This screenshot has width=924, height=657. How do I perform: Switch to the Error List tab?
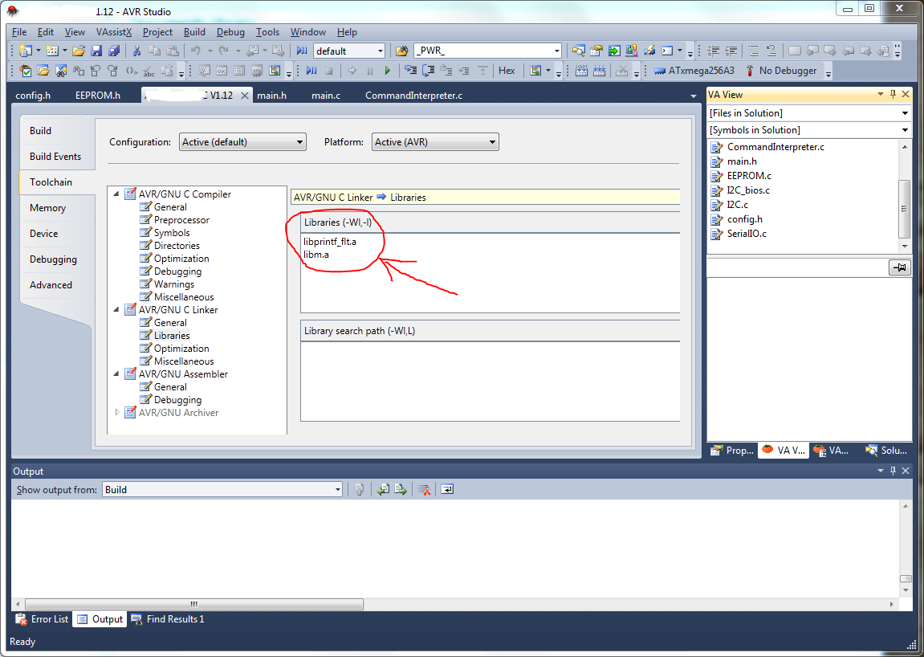[x=43, y=619]
